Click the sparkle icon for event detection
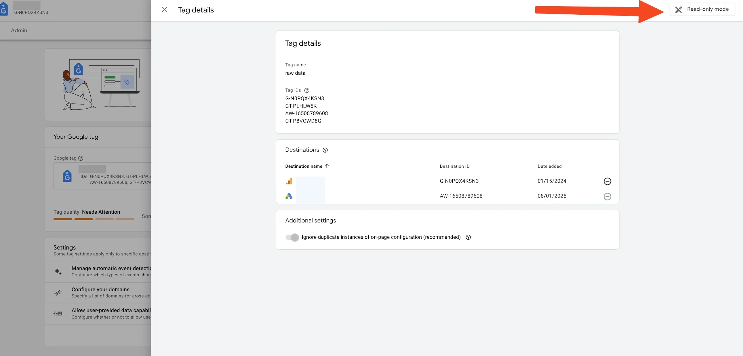Viewport: 743px width, 356px height. [58, 271]
